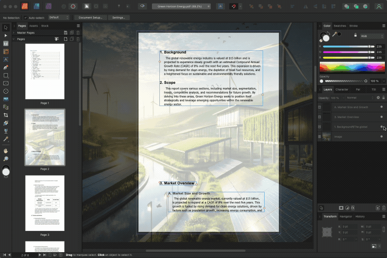
Task: Collapse the Pages section
Action: click(x=14, y=39)
